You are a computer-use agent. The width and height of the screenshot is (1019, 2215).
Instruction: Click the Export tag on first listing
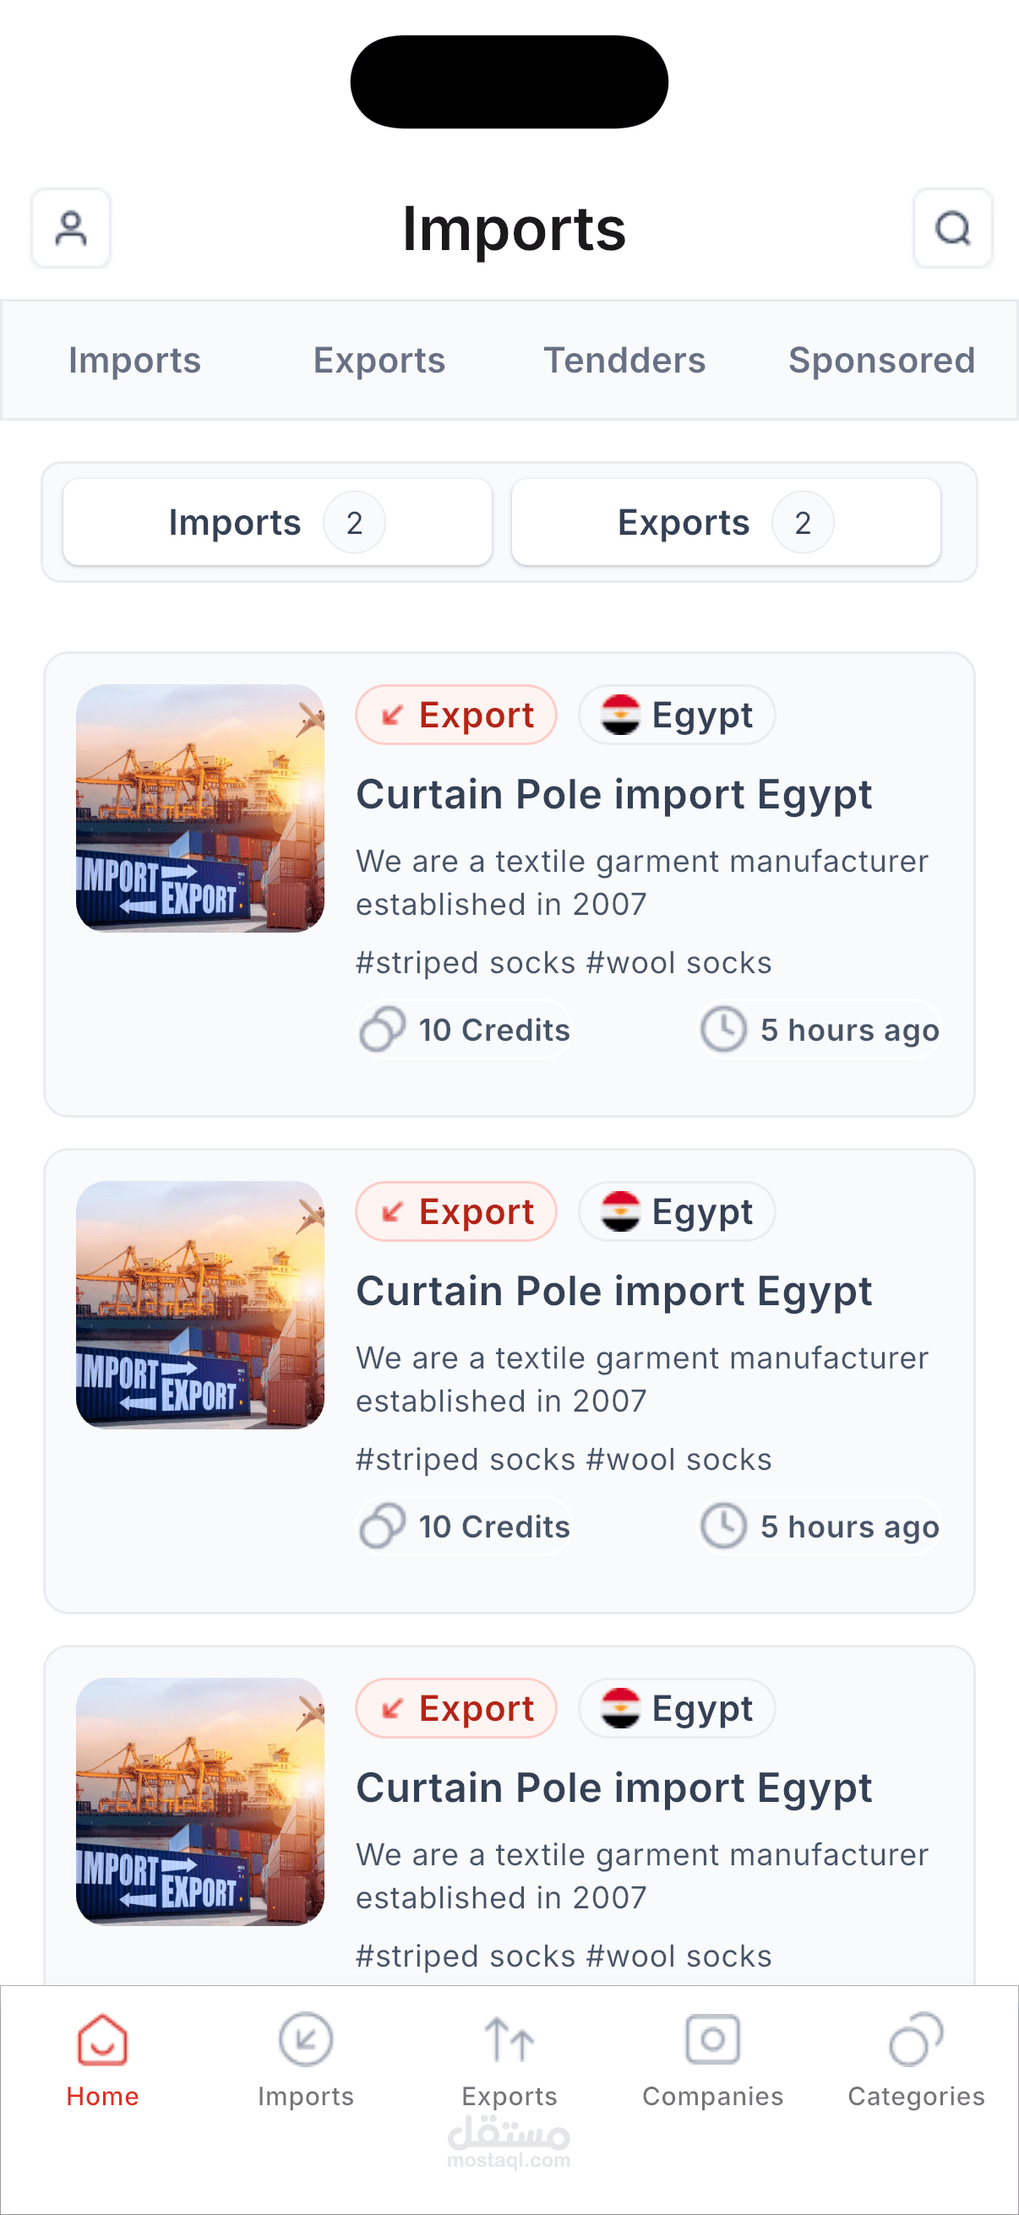pyautogui.click(x=455, y=716)
